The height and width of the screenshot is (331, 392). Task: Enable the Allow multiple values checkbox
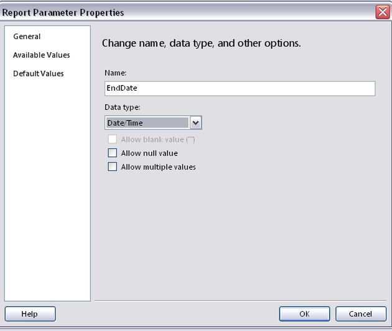[113, 167]
